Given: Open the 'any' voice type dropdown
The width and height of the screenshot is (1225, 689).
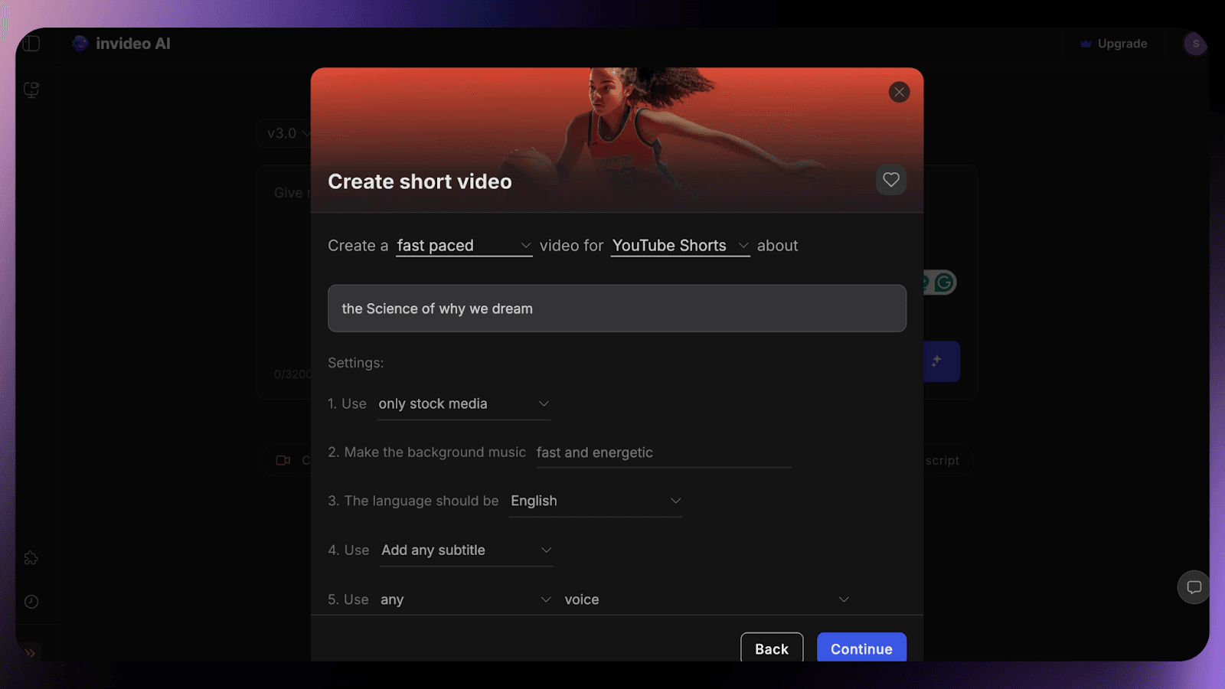Looking at the screenshot, I should (x=465, y=599).
